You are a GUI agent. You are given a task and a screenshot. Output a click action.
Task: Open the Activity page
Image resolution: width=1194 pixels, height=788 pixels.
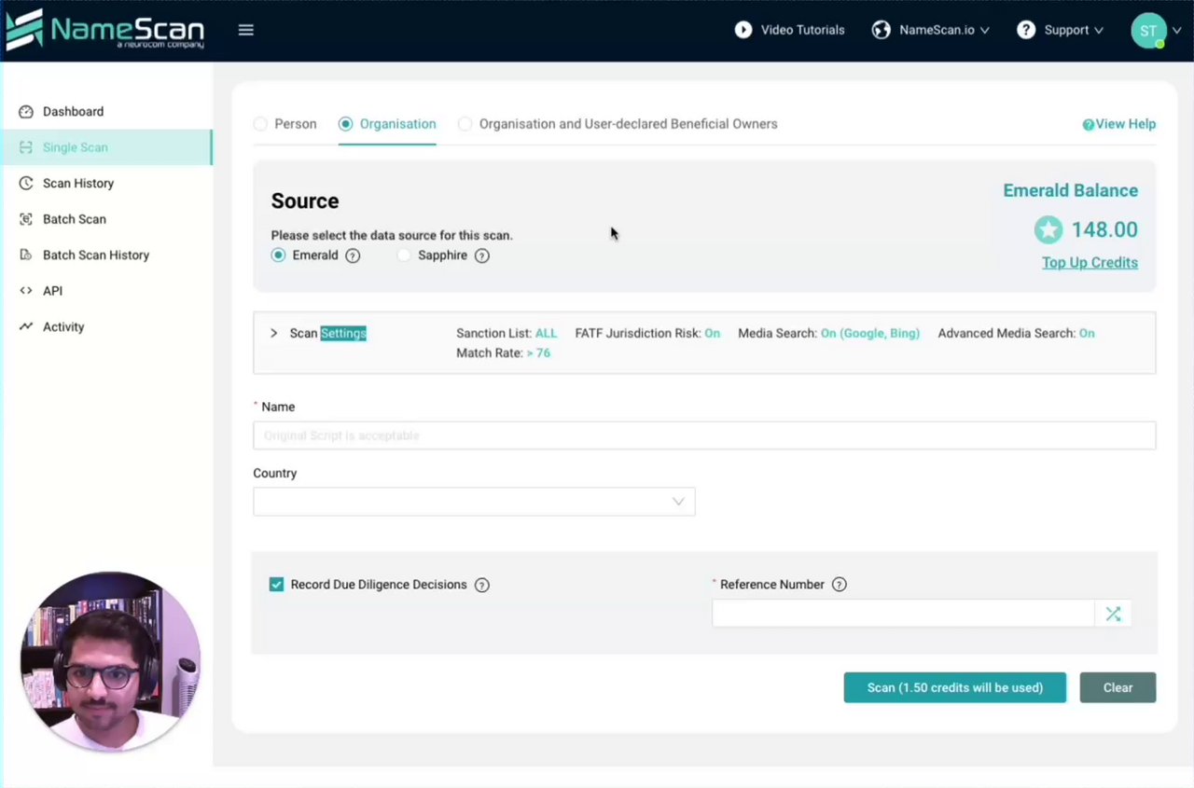click(63, 327)
